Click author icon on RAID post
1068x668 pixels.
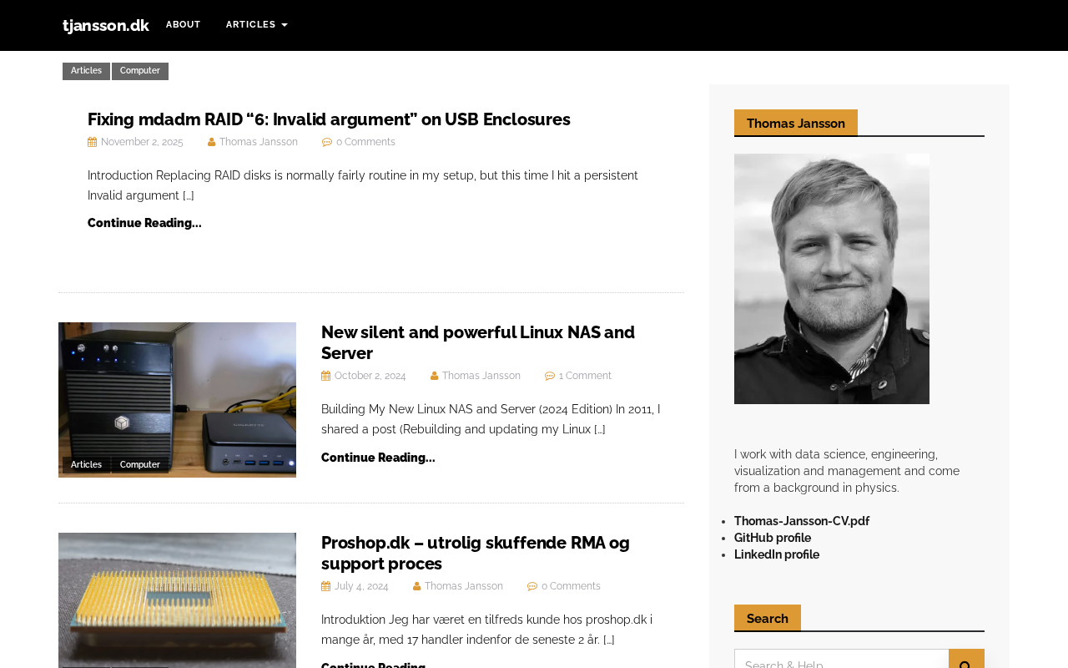click(x=212, y=142)
